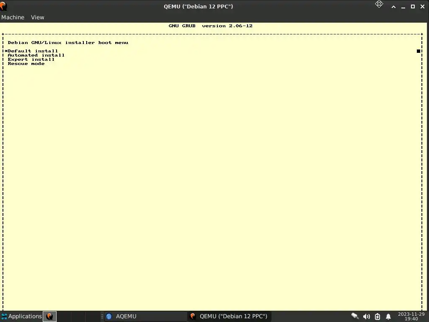Switch to QEMU Debian 12 PPC taskbar button
The height and width of the screenshot is (322, 429).
(x=229, y=316)
